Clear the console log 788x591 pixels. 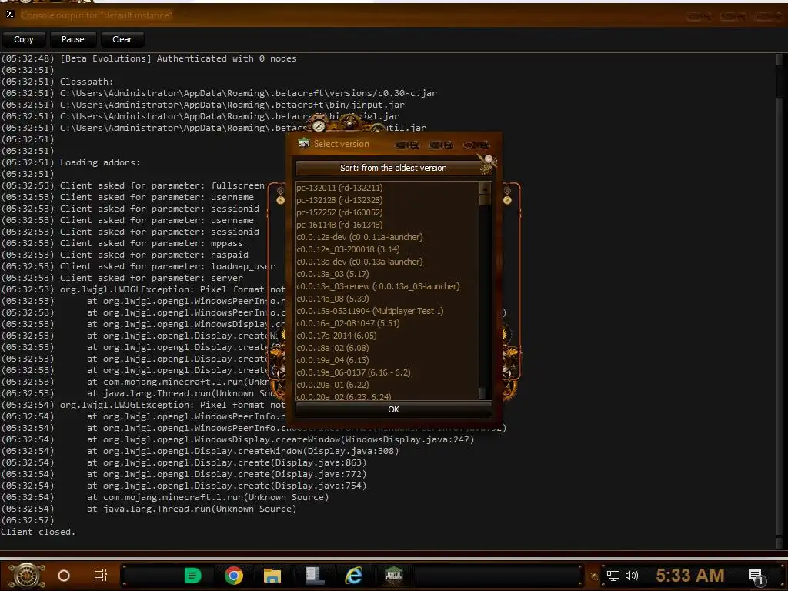pos(122,39)
